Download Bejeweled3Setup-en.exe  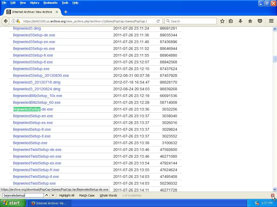point(34,42)
